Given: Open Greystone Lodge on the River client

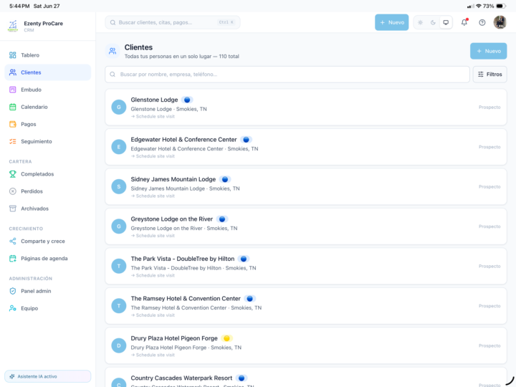Looking at the screenshot, I should click(x=306, y=226).
